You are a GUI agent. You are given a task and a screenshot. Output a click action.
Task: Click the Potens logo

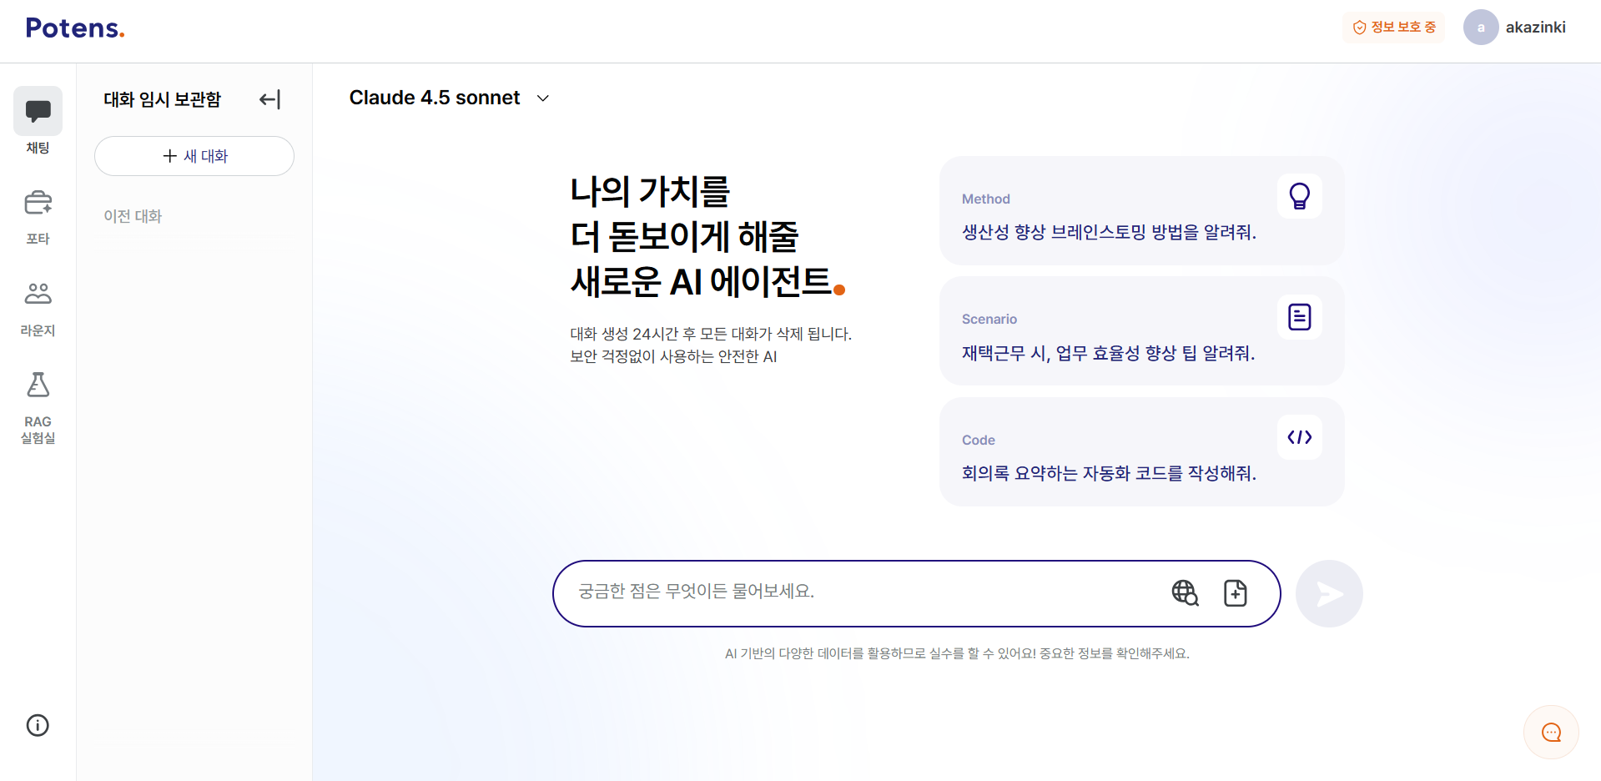[75, 28]
